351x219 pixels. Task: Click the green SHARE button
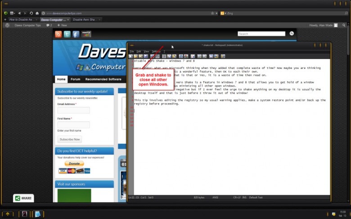point(23,198)
